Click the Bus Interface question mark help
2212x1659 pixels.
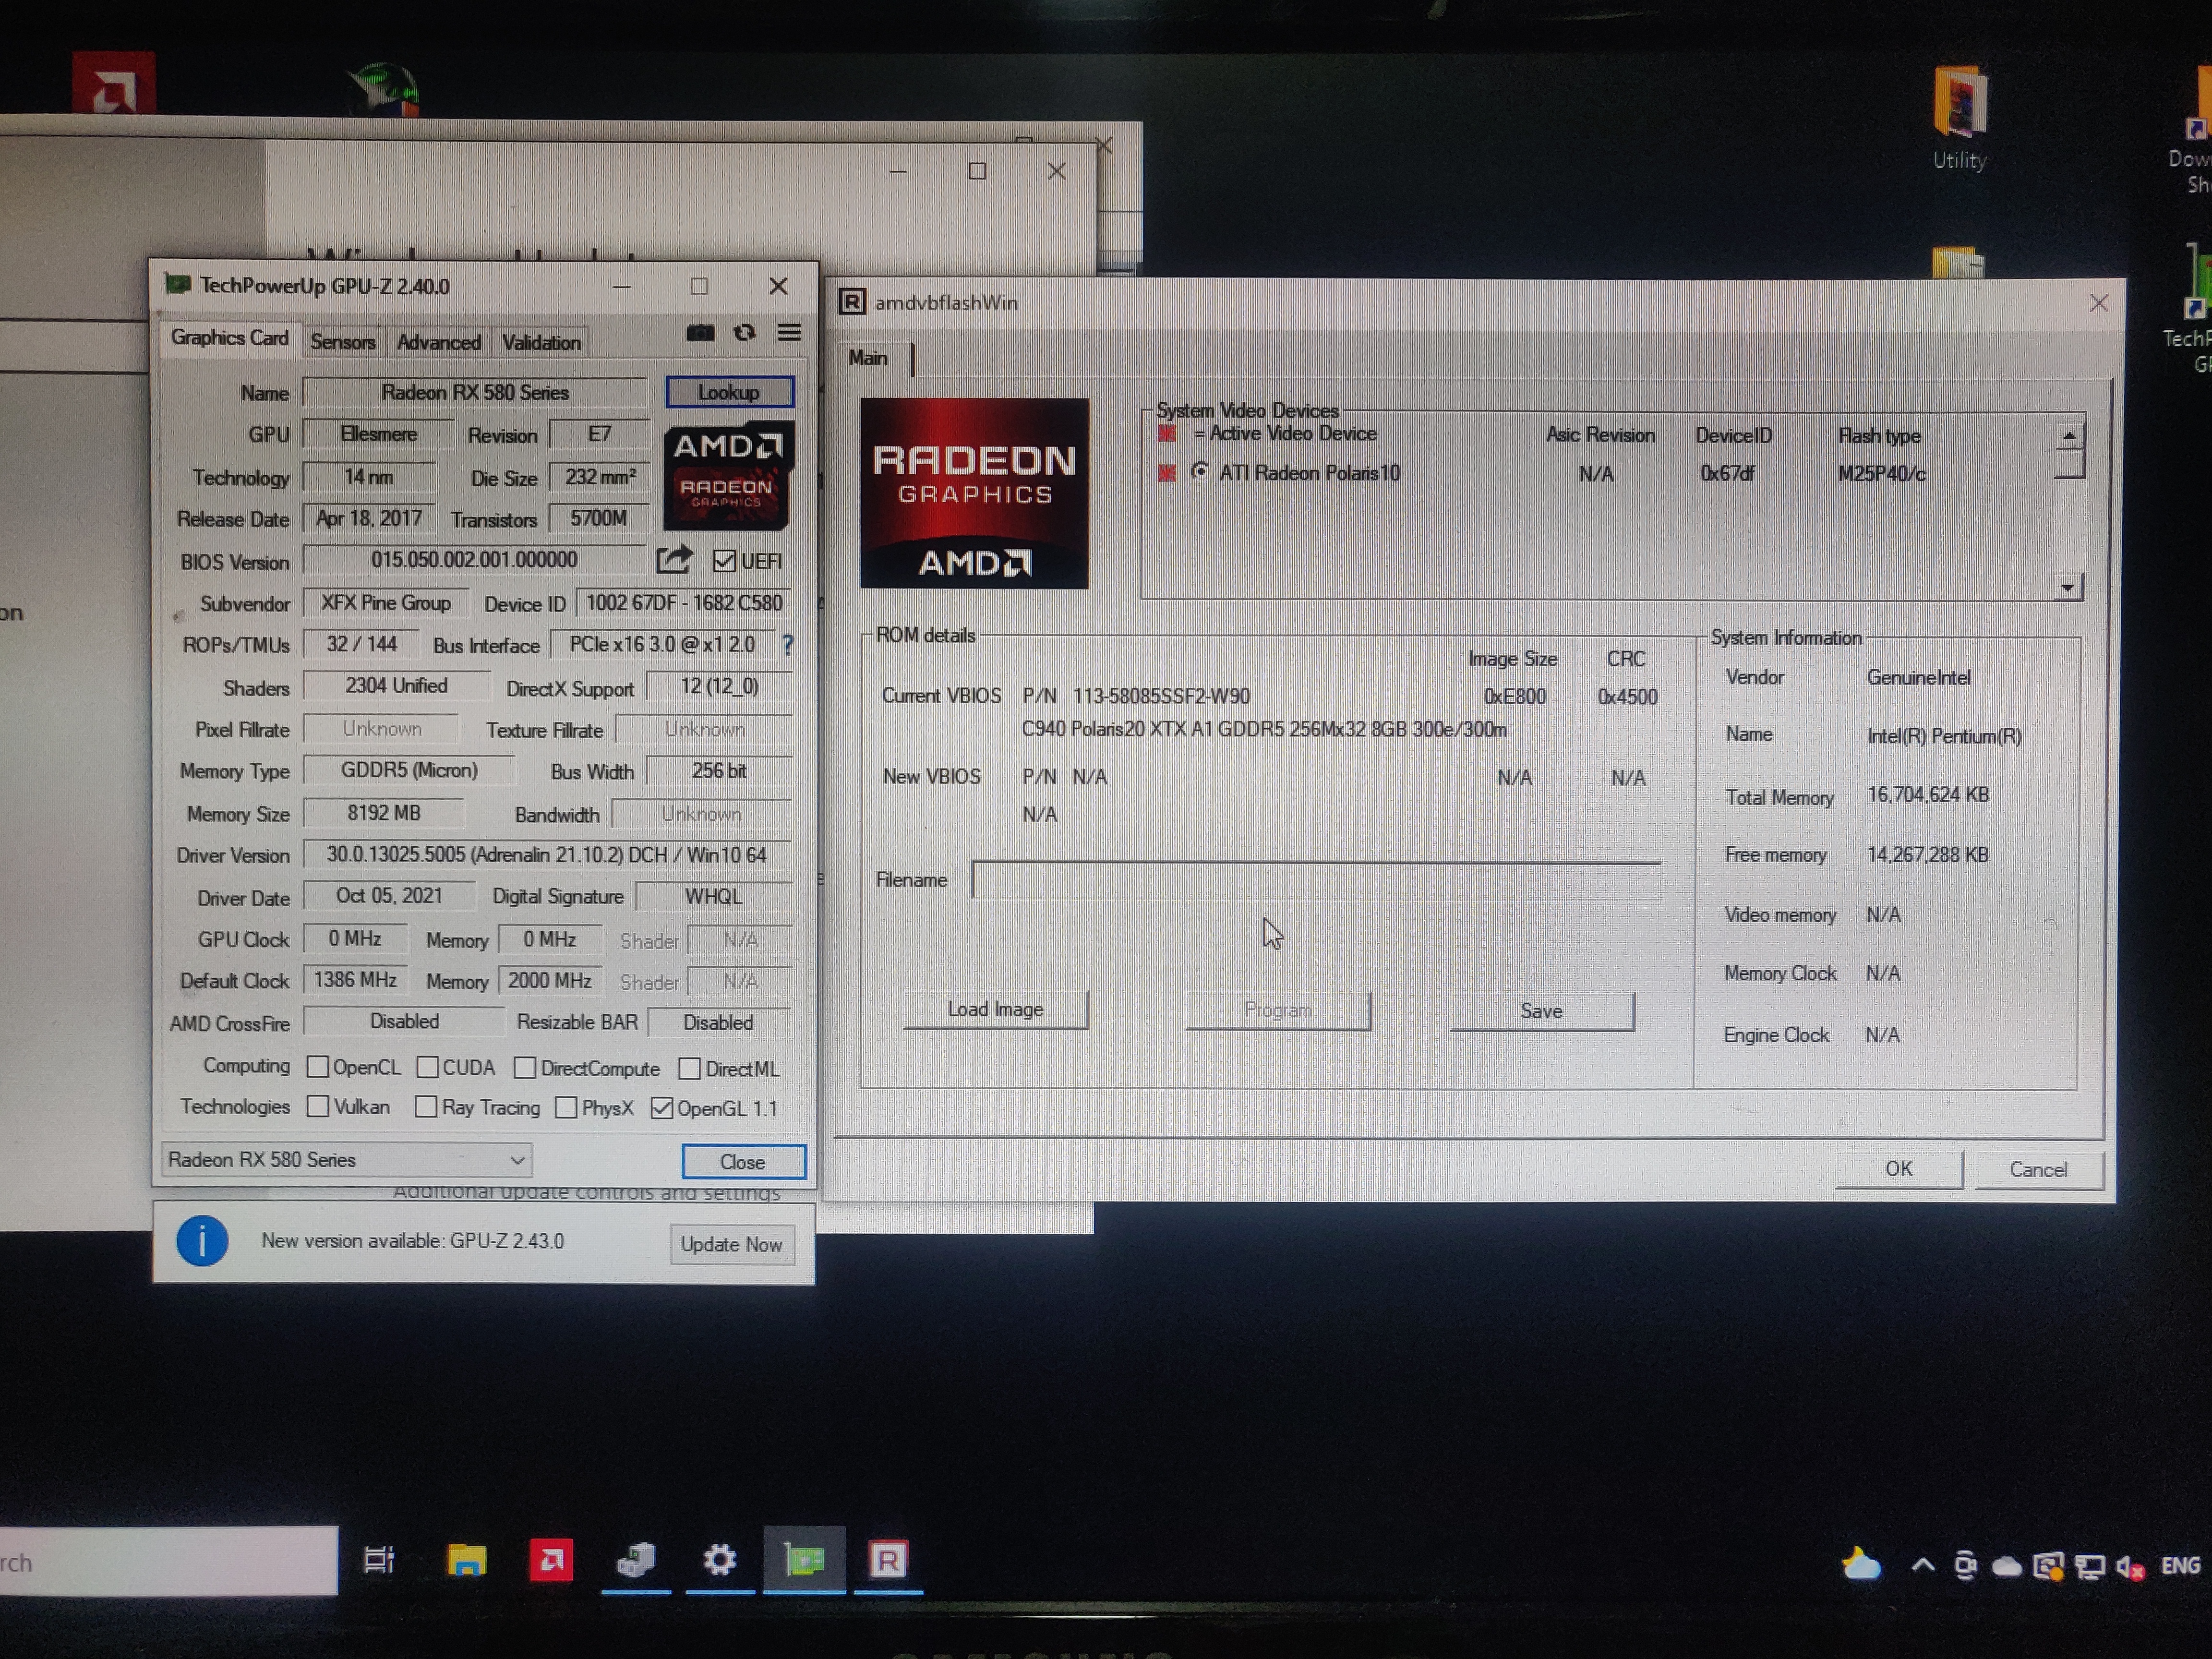(788, 645)
